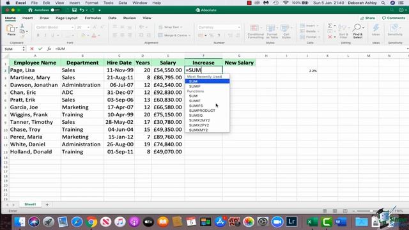This screenshot has height=230, width=409.
Task: Click the cell Holland, Donald
Action: pos(35,152)
